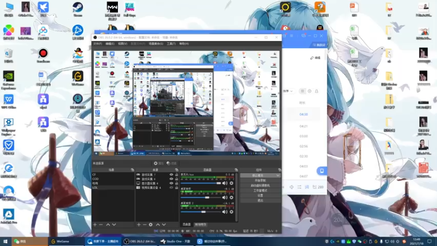Enable 工作室模式 studio mode

coord(260,190)
